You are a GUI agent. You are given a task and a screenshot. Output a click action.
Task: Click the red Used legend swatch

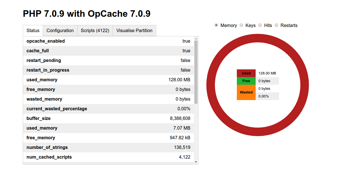246,73
